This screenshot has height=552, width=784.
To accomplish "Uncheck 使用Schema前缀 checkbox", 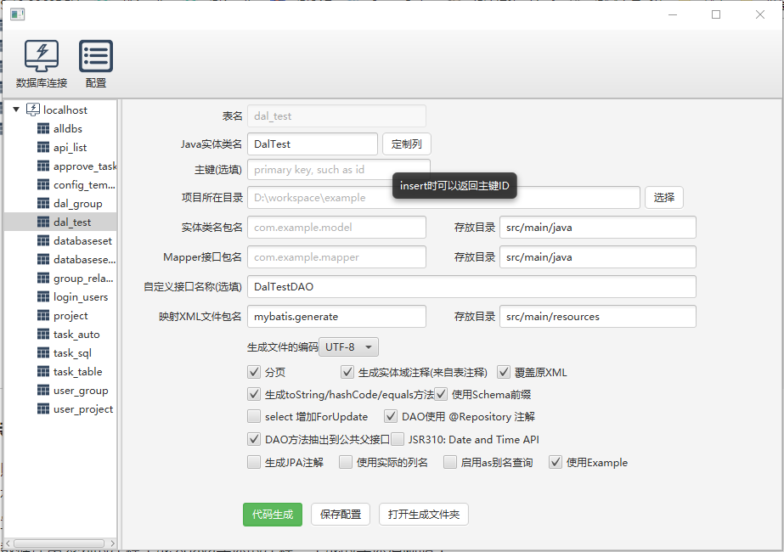I will 441,394.
